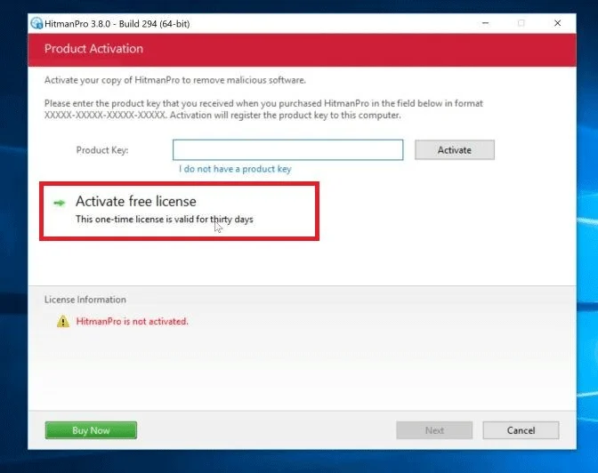The width and height of the screenshot is (598, 473).
Task: Click 'This one-time license is valid for thirty days'
Action: pos(165,220)
